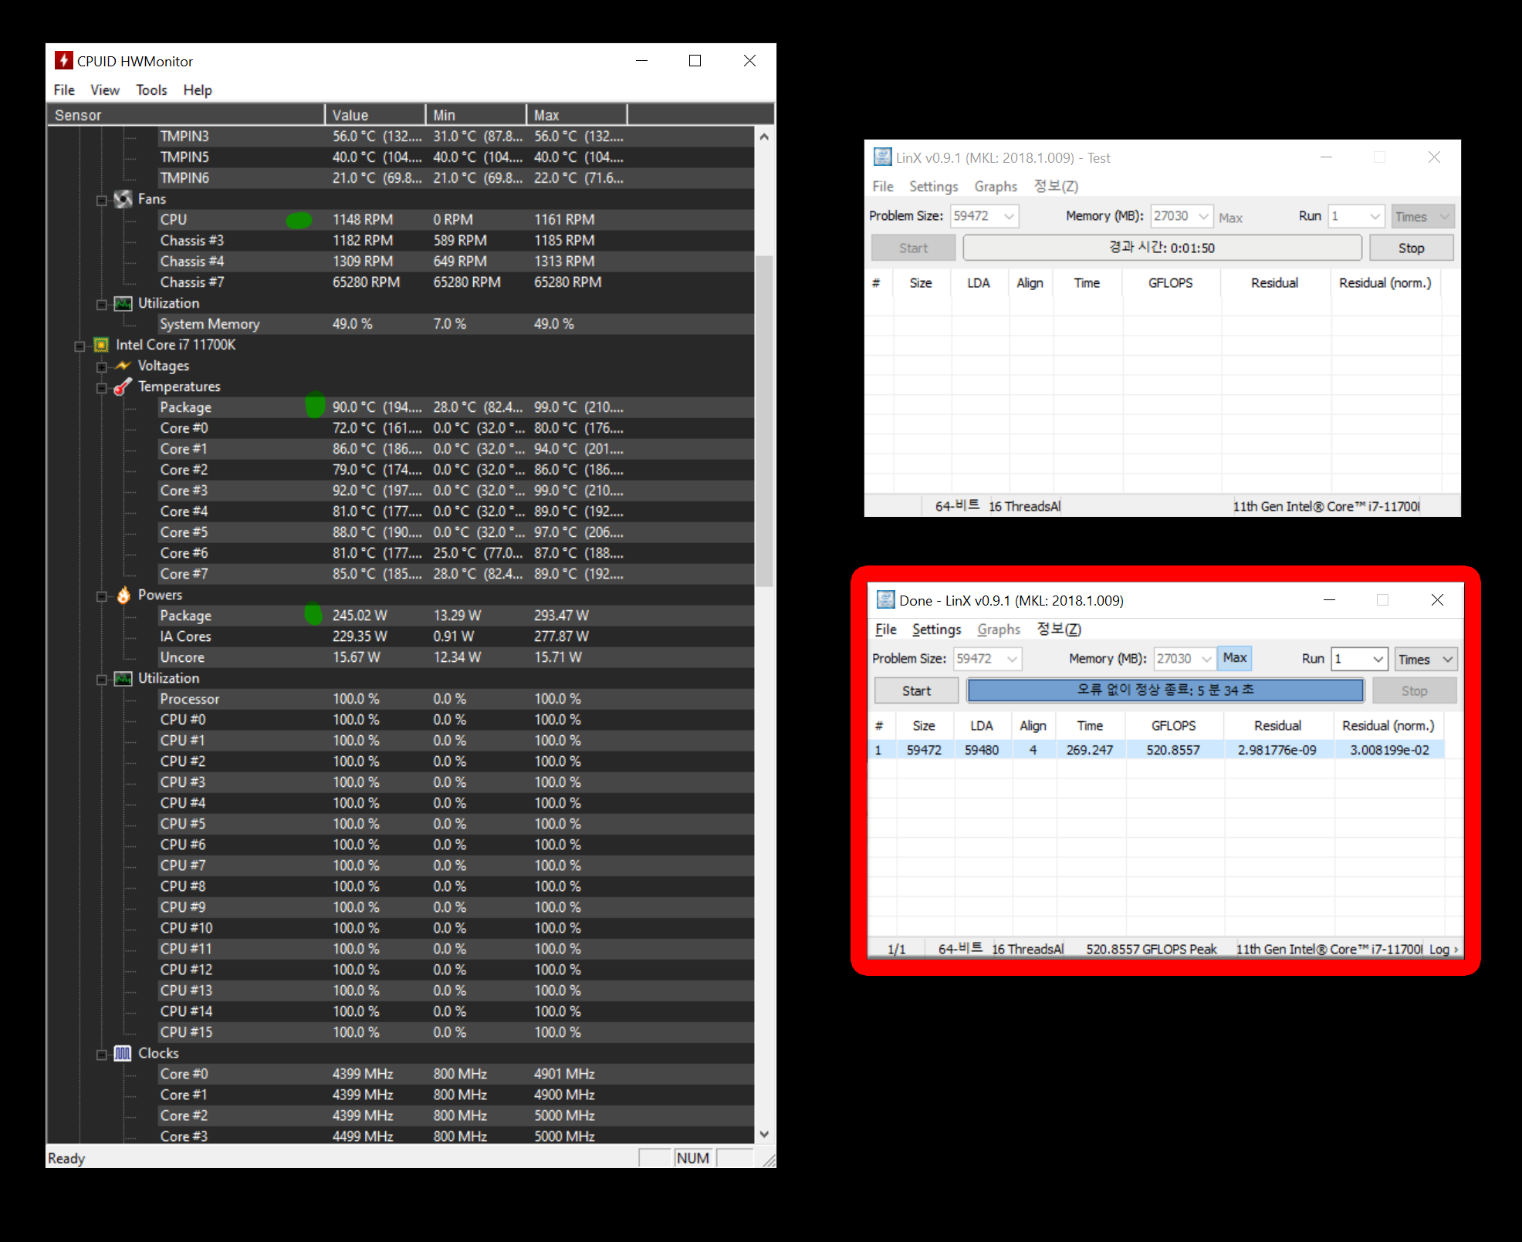Collapse the Powers tree node

pyautogui.click(x=101, y=596)
